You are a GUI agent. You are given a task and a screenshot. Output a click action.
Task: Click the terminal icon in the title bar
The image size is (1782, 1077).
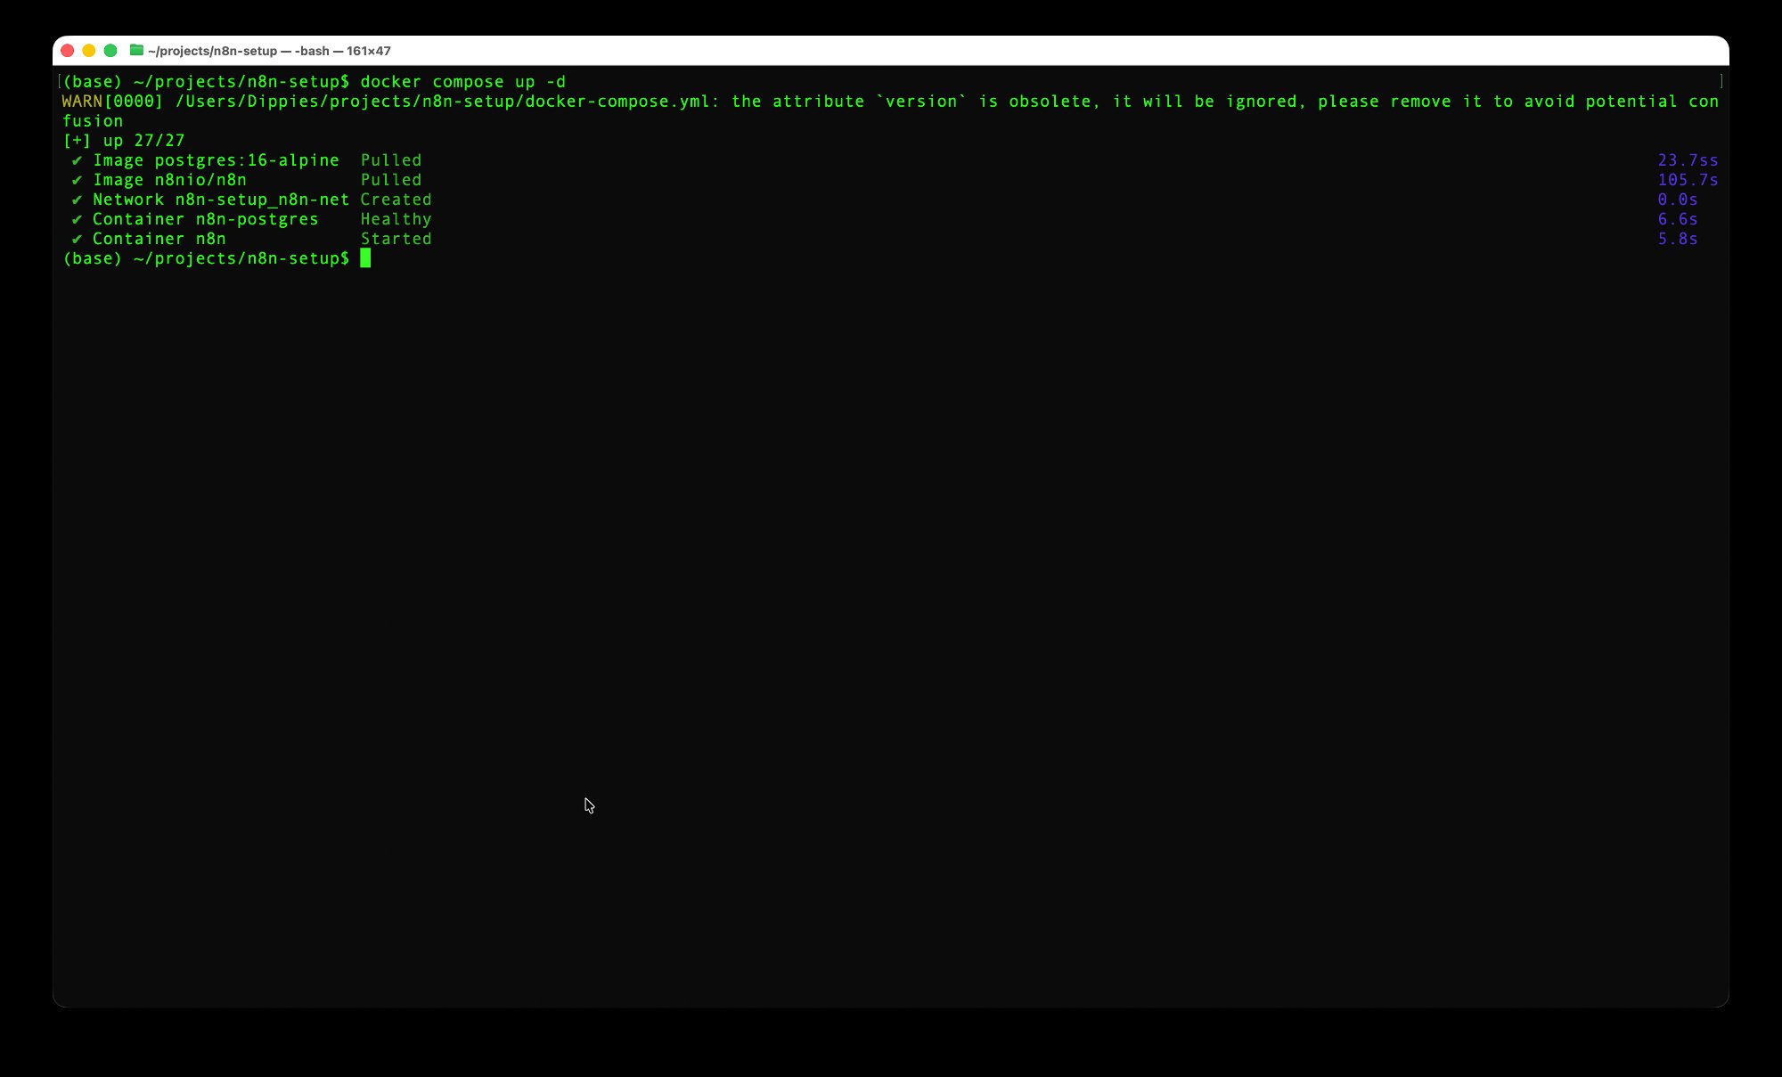click(x=135, y=51)
